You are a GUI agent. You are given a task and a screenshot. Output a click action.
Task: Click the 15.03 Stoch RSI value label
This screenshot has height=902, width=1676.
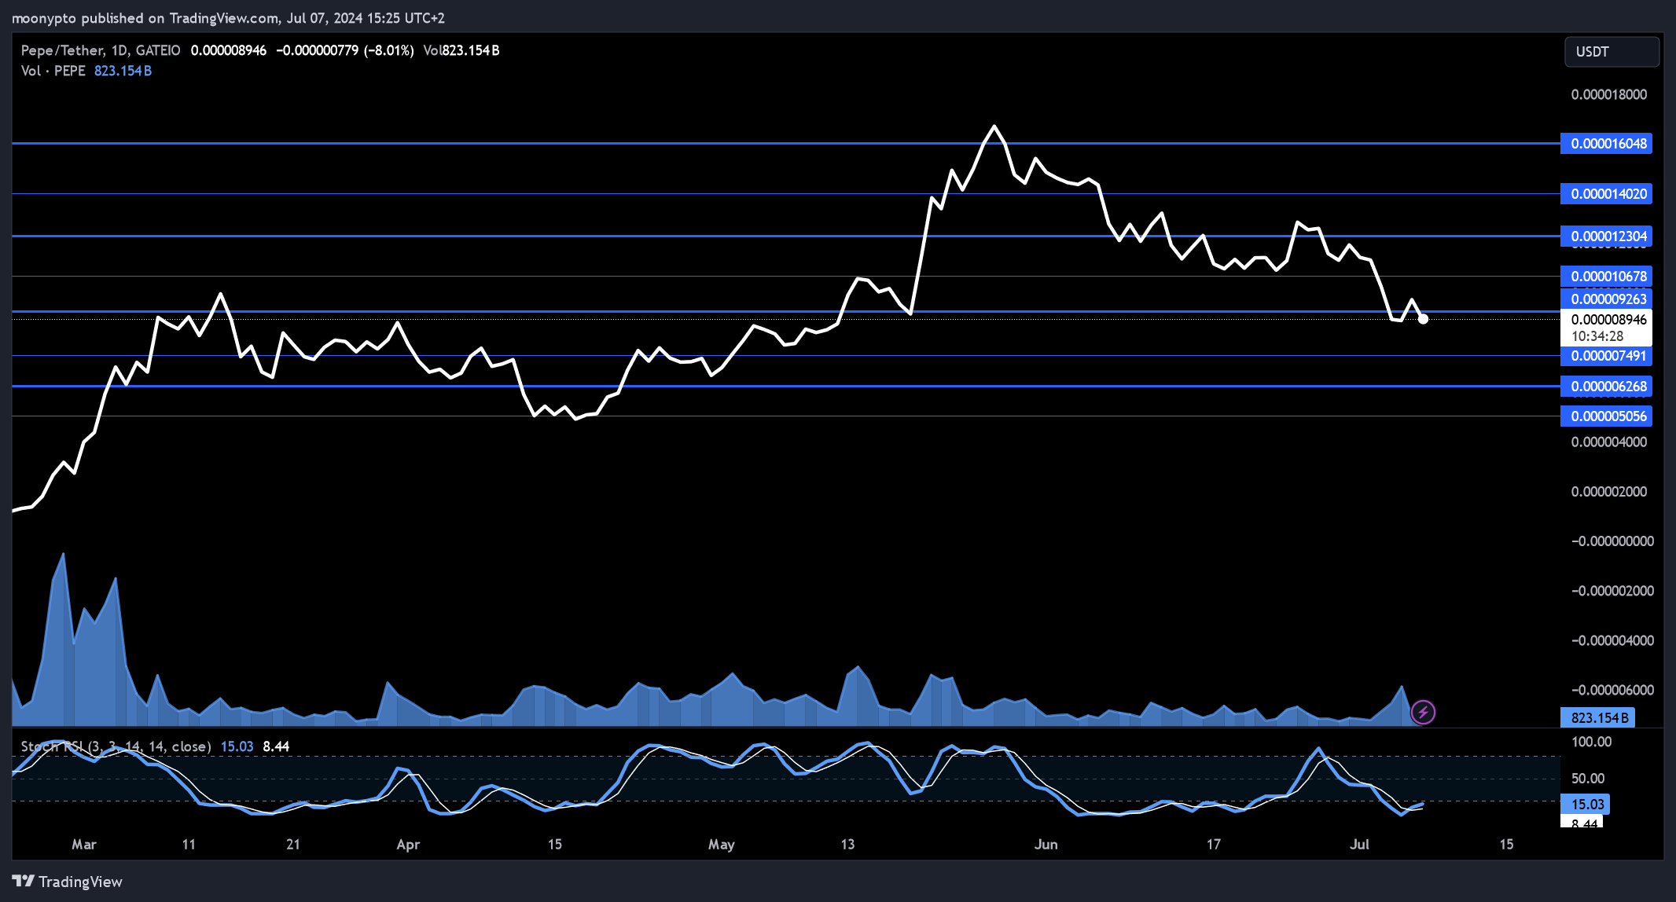point(1585,805)
